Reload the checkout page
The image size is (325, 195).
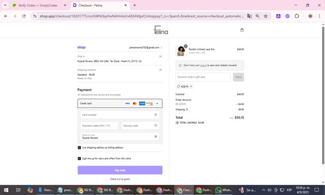pyautogui.click(x=24, y=16)
